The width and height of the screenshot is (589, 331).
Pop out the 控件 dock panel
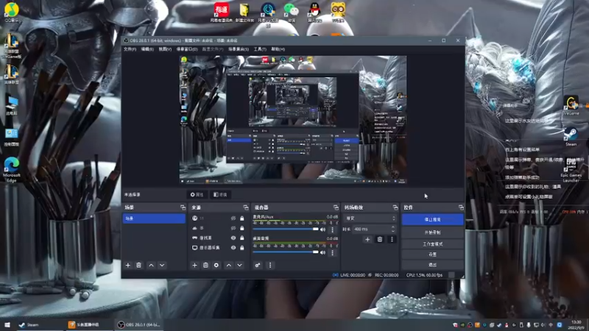point(461,207)
